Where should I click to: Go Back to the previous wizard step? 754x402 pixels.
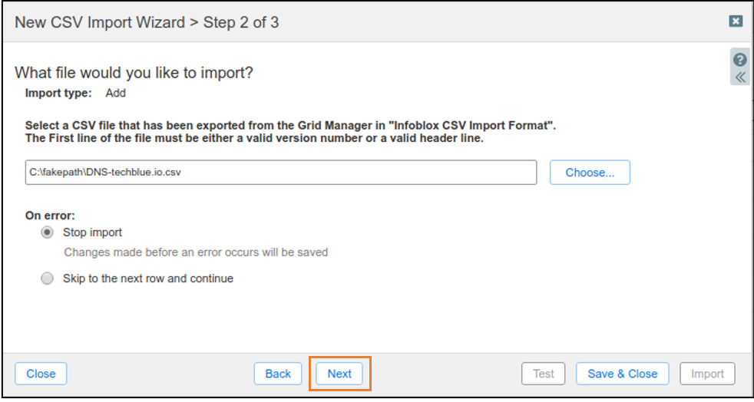(x=278, y=374)
